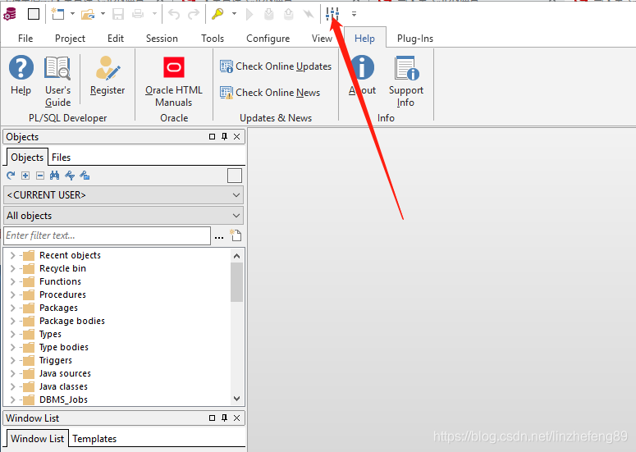The image size is (636, 452).
Task: Pin the Objects panel
Action: click(224, 137)
